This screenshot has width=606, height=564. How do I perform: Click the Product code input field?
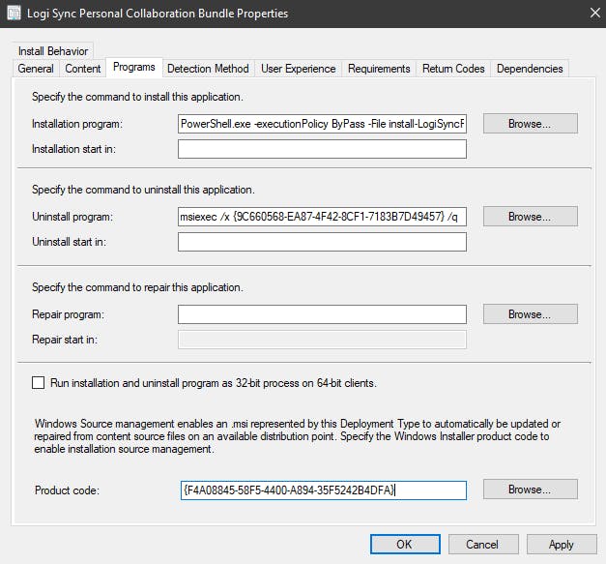pyautogui.click(x=324, y=490)
